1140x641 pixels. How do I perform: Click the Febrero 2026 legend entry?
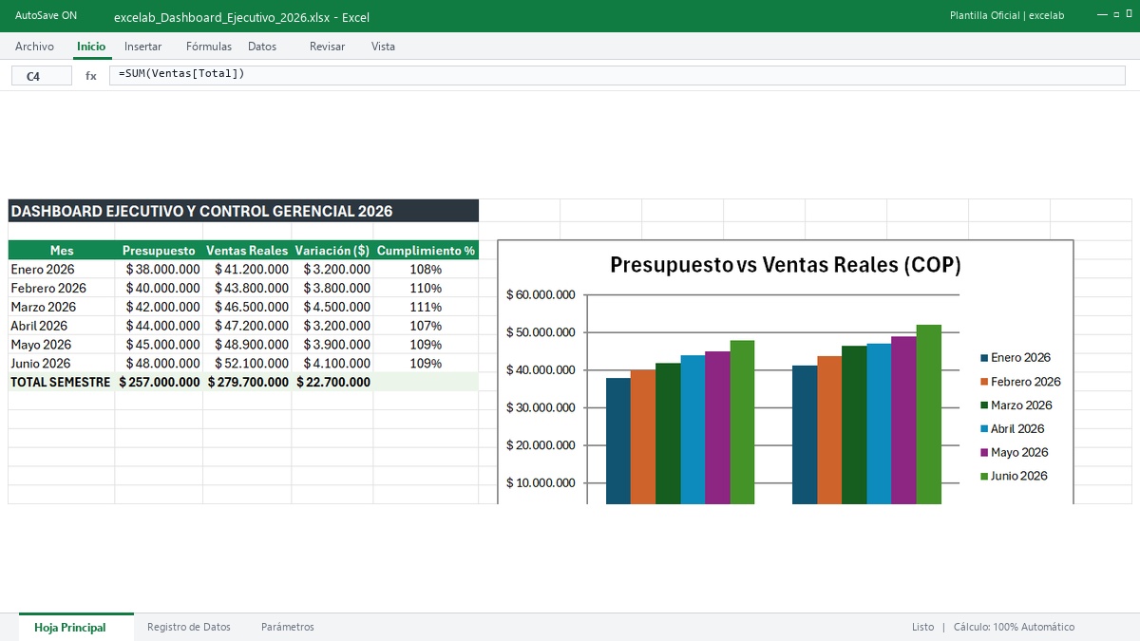[x=1020, y=382]
